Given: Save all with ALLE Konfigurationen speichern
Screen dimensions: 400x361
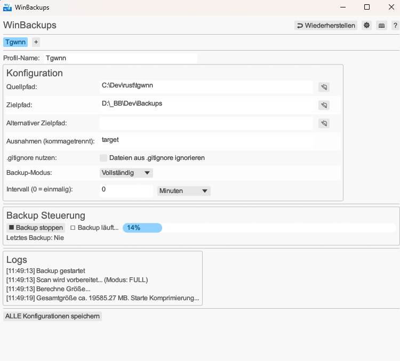Looking at the screenshot, I should point(52,316).
